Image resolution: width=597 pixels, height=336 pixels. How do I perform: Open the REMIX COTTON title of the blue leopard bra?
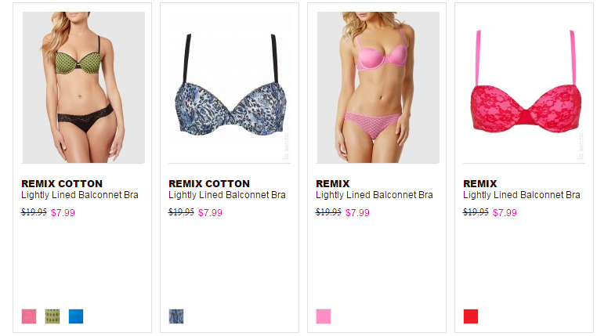[x=209, y=184]
